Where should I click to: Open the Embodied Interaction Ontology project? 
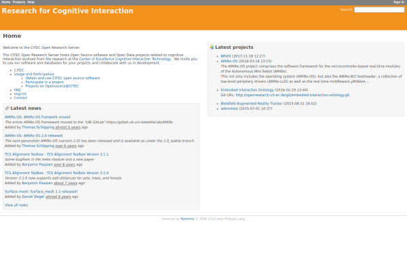pos(247,90)
